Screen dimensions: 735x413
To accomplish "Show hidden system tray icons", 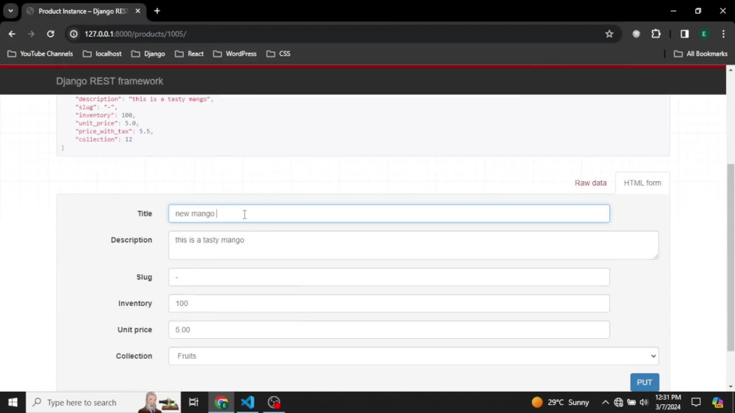I will coord(605,402).
